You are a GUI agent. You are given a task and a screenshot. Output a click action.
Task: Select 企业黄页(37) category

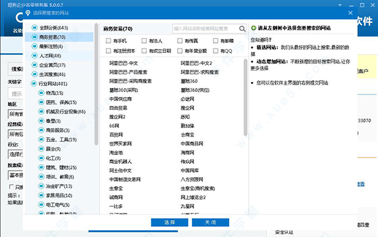point(52,65)
